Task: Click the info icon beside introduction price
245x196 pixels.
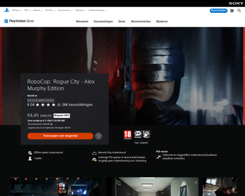Action: coord(52,124)
